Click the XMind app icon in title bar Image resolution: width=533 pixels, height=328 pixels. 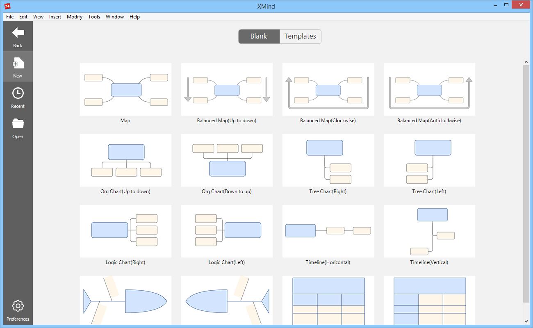pyautogui.click(x=8, y=5)
